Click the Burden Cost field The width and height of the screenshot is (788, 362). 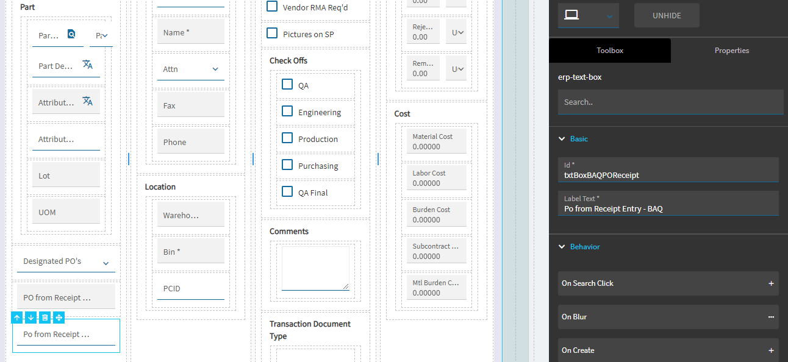point(437,215)
